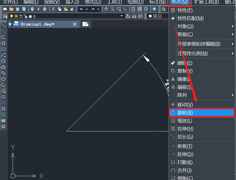Choose 拉伸(H) menu entry

coord(202,128)
